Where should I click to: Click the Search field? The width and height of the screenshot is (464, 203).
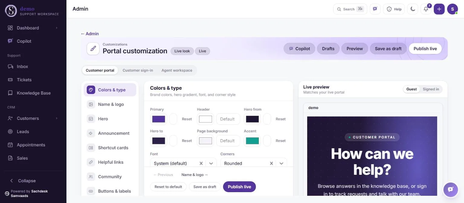click(350, 9)
